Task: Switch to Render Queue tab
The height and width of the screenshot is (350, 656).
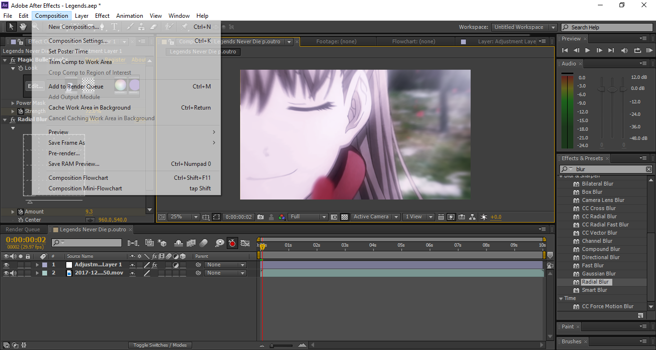Action: click(23, 230)
